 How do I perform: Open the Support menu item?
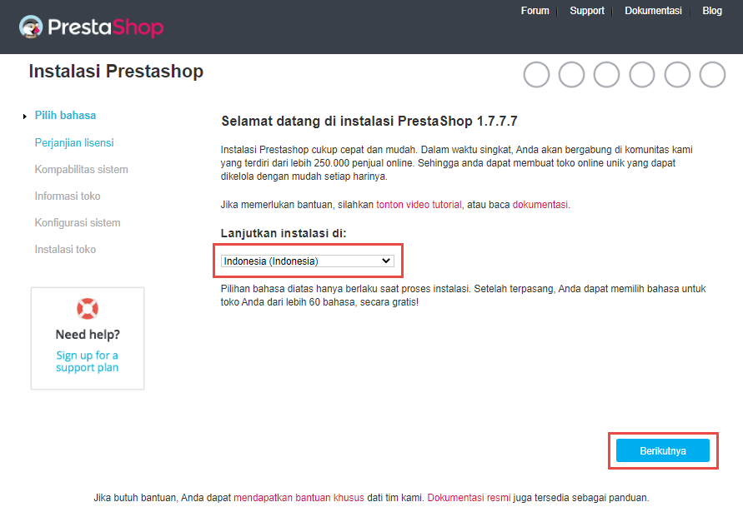pos(587,11)
